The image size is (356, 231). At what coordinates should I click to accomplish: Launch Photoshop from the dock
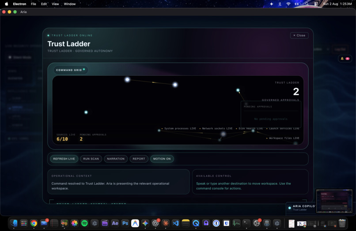[125, 224]
